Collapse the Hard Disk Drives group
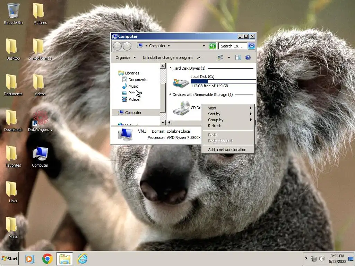Viewport: 355px width, 266px height. click(x=170, y=68)
